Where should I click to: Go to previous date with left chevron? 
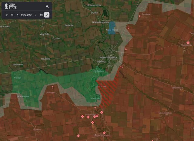click(18, 15)
